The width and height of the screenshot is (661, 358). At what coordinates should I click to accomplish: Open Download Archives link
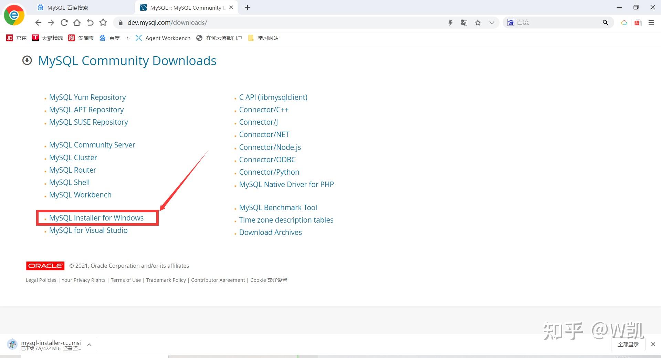click(x=270, y=232)
